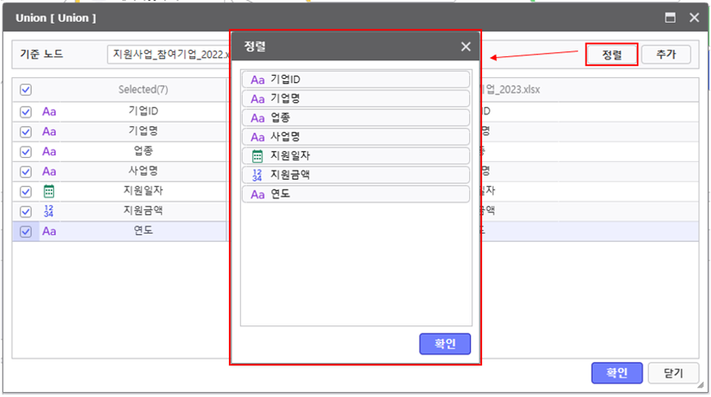
Task: Click the numeric type icon beside 지원금액 in sort list
Action: [x=257, y=175]
